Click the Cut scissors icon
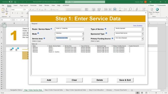 (x=7, y=9)
